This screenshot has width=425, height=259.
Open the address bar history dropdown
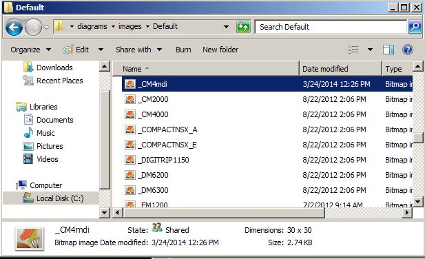[x=226, y=27]
